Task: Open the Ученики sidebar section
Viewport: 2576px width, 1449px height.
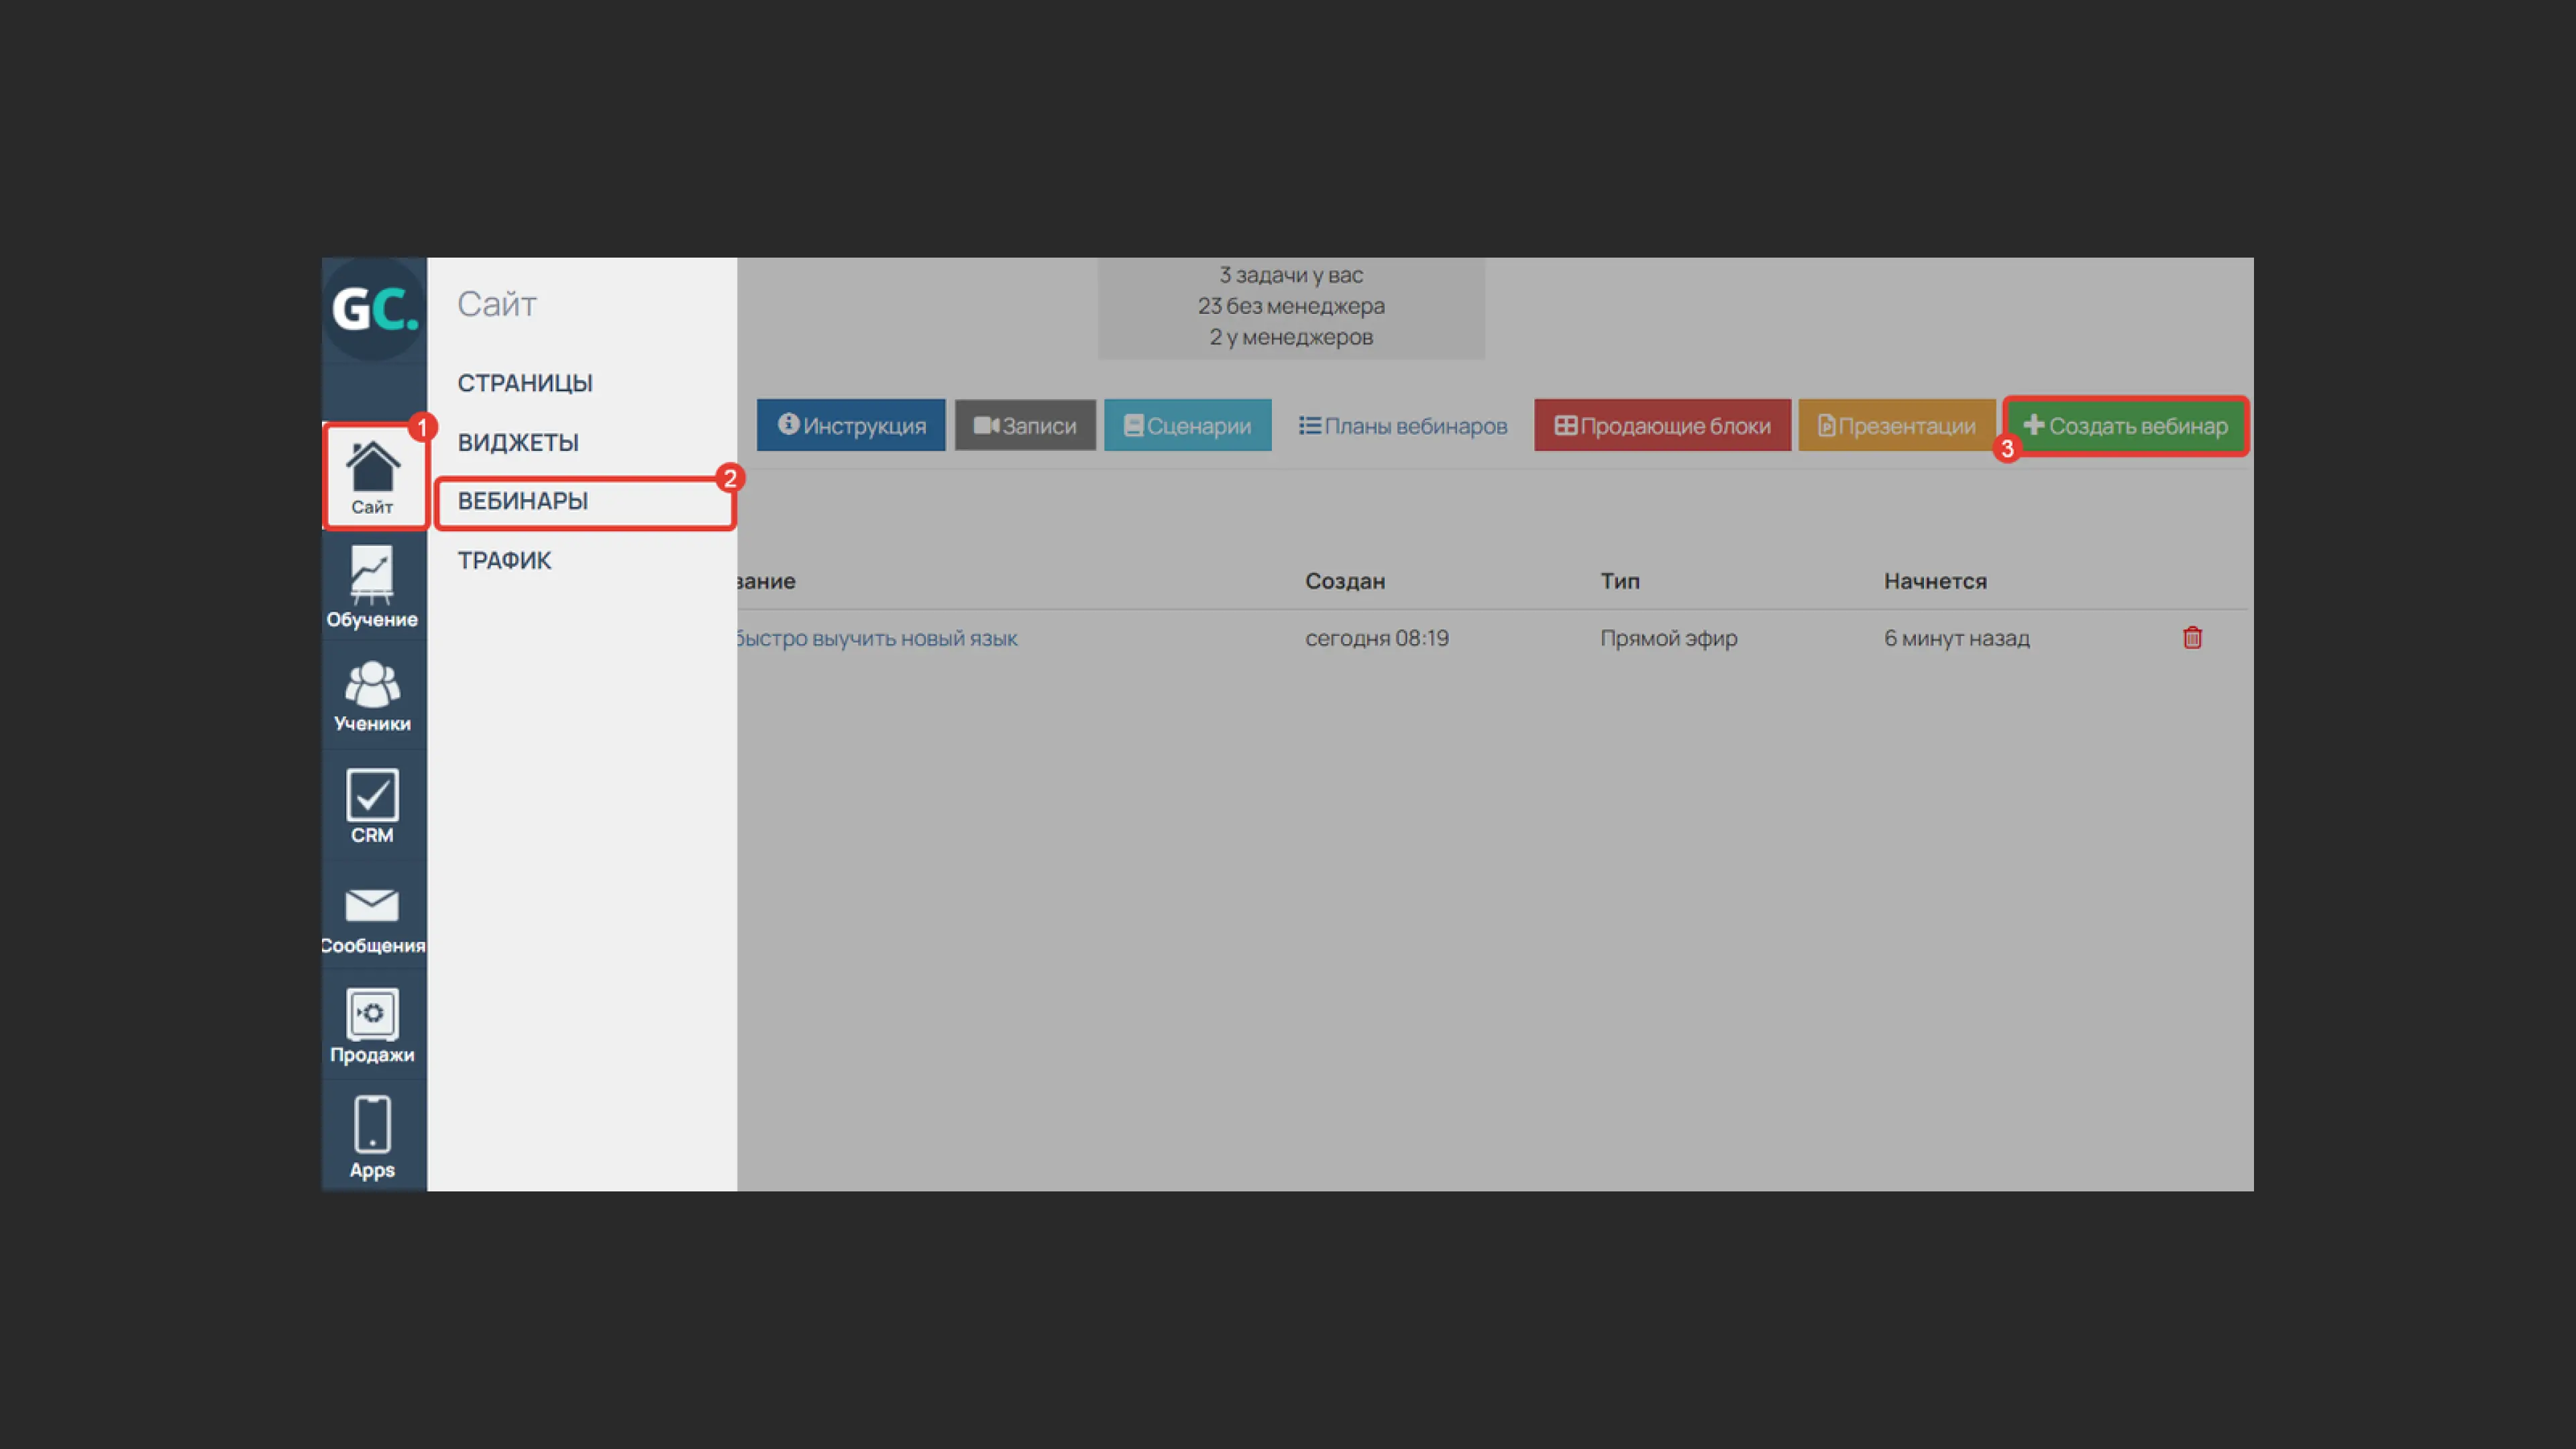Action: 372,697
